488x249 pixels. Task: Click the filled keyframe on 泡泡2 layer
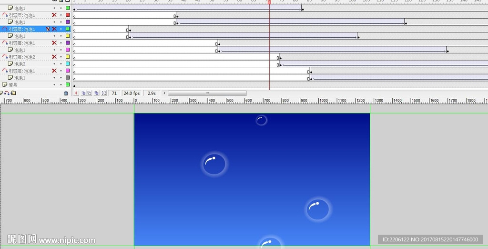[x=280, y=65]
